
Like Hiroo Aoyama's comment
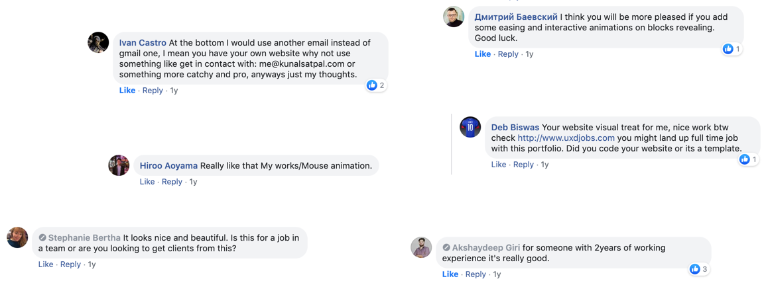[x=147, y=182]
